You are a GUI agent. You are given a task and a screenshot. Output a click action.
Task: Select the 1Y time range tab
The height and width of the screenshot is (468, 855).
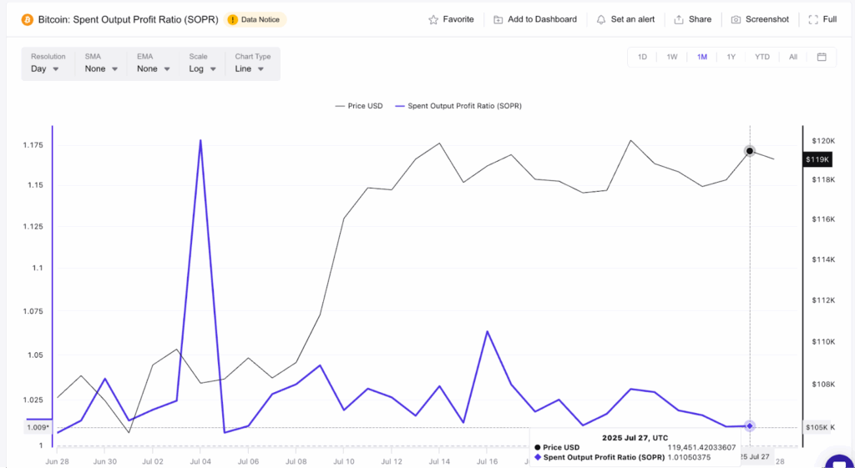[x=731, y=57]
